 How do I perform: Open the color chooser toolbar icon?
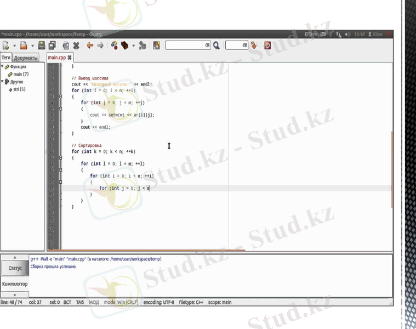156,46
